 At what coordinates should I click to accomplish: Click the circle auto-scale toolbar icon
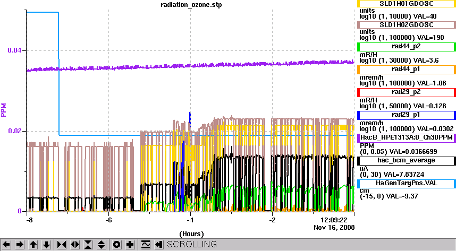116,245
